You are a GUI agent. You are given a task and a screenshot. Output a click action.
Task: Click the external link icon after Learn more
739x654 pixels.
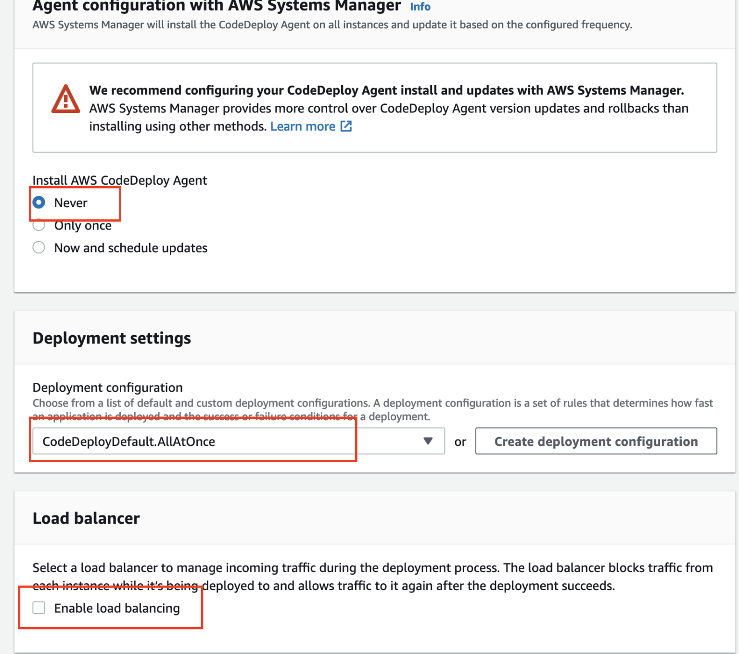[346, 126]
